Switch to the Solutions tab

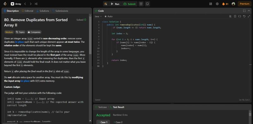(x=43, y=11)
